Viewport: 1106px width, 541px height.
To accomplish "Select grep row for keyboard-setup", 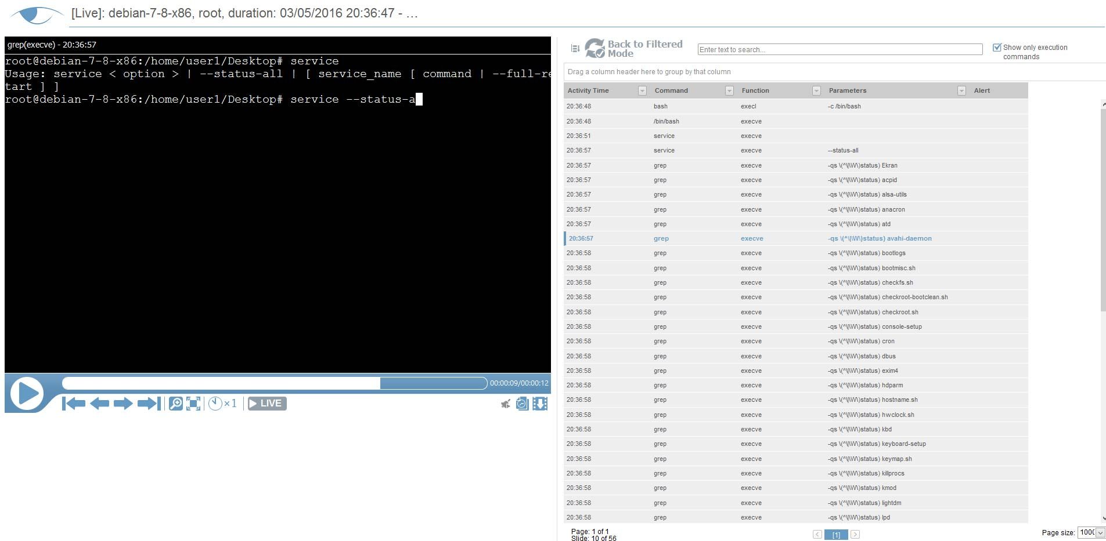I will click(x=795, y=444).
